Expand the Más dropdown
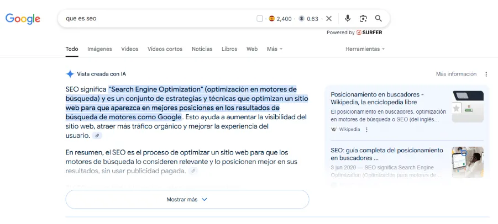The height and width of the screenshot is (224, 498). pyautogui.click(x=275, y=49)
